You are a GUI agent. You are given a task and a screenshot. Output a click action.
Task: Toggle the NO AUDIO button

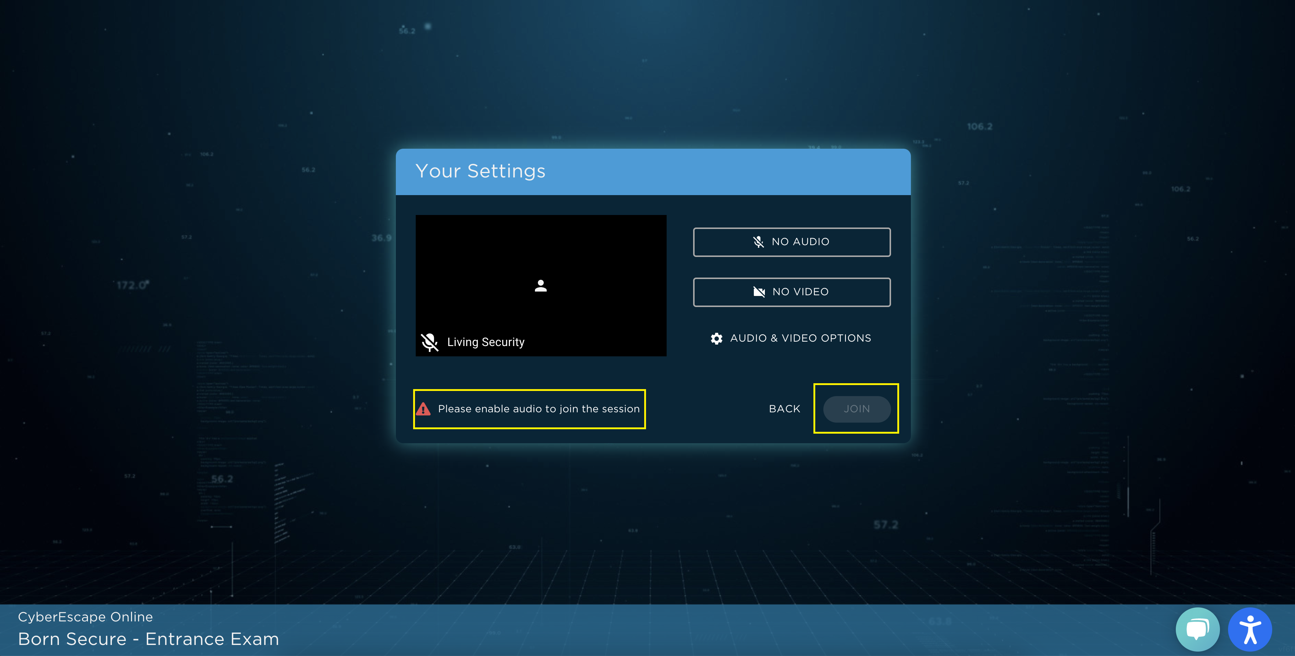791,242
